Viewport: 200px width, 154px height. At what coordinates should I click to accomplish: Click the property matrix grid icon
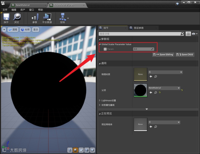click(x=188, y=34)
